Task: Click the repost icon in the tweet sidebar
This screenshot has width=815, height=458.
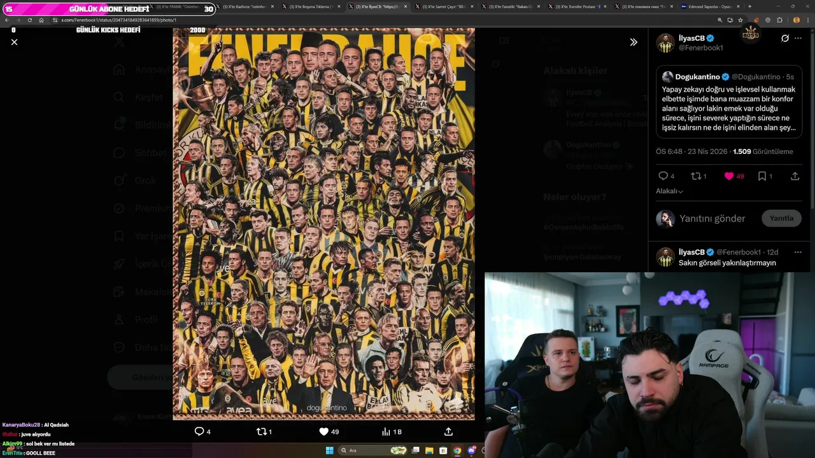Action: 696,176
